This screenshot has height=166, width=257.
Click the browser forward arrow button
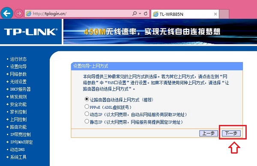pos(18,13)
